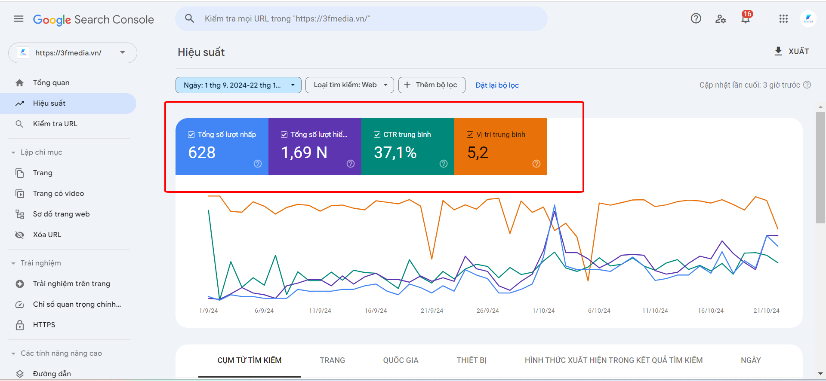
Task: Open the main hamburger menu
Action: [x=18, y=19]
